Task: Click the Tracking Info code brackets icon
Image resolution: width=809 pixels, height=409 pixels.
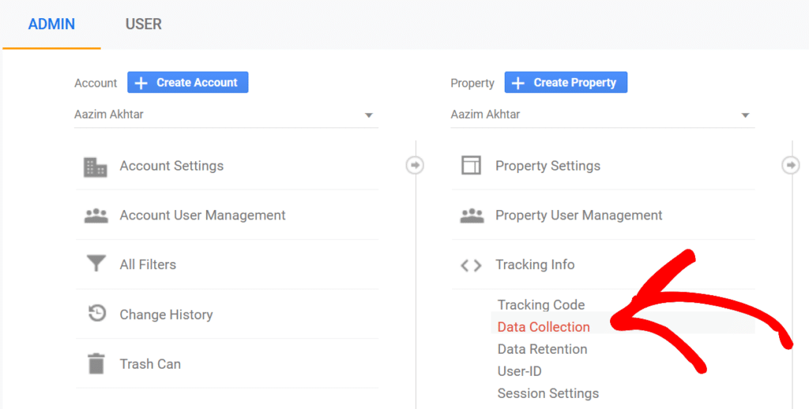Action: click(471, 265)
